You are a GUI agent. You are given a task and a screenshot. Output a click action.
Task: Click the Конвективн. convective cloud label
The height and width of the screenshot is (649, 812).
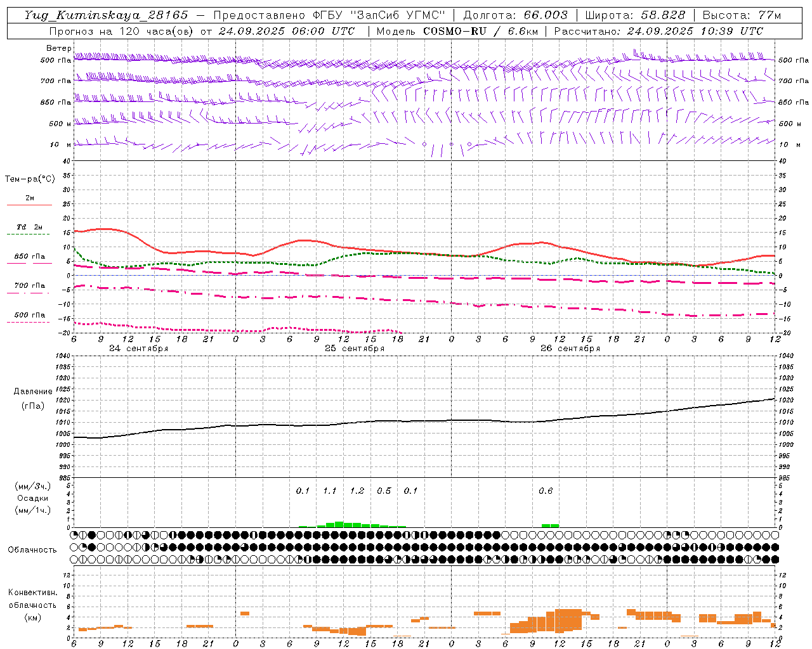[33, 593]
